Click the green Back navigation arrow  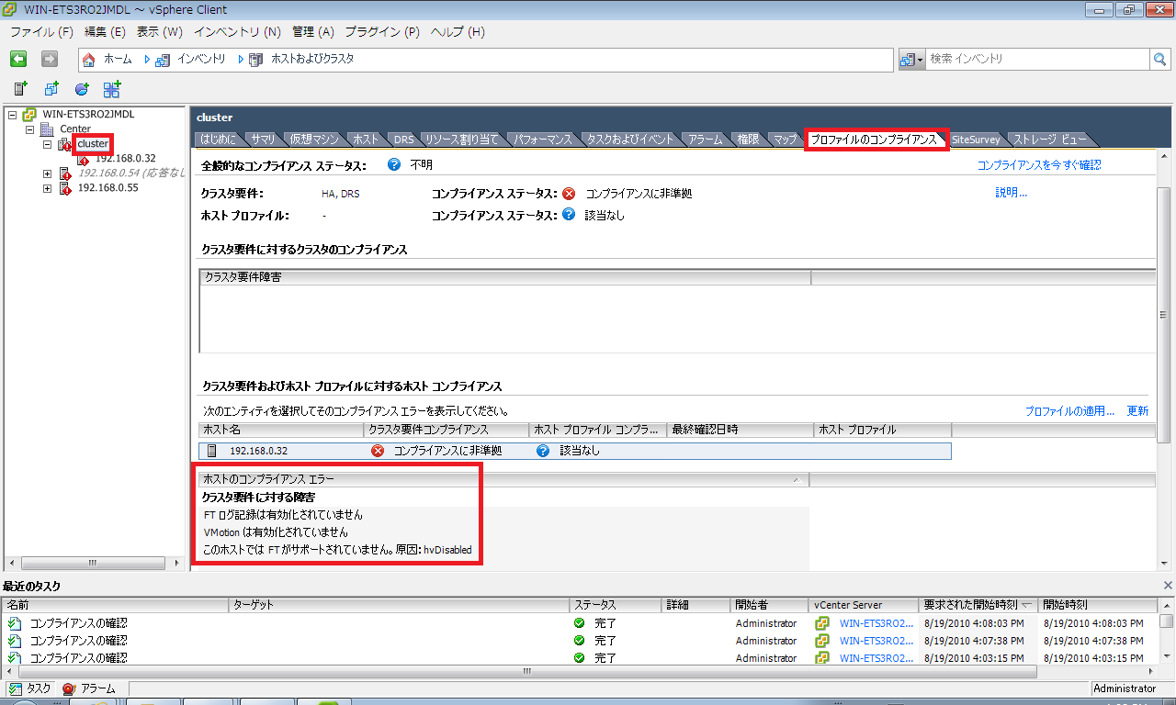(x=18, y=59)
